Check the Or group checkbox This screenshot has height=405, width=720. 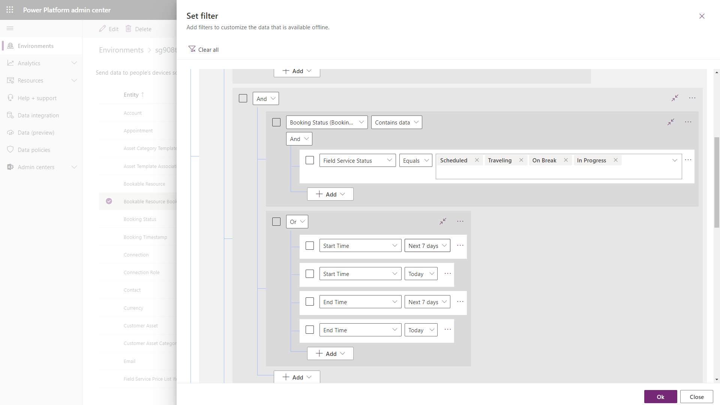(x=276, y=222)
